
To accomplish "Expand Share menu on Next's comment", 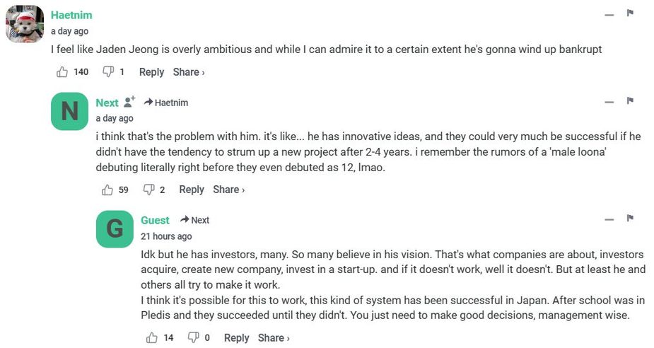I will point(228,190).
